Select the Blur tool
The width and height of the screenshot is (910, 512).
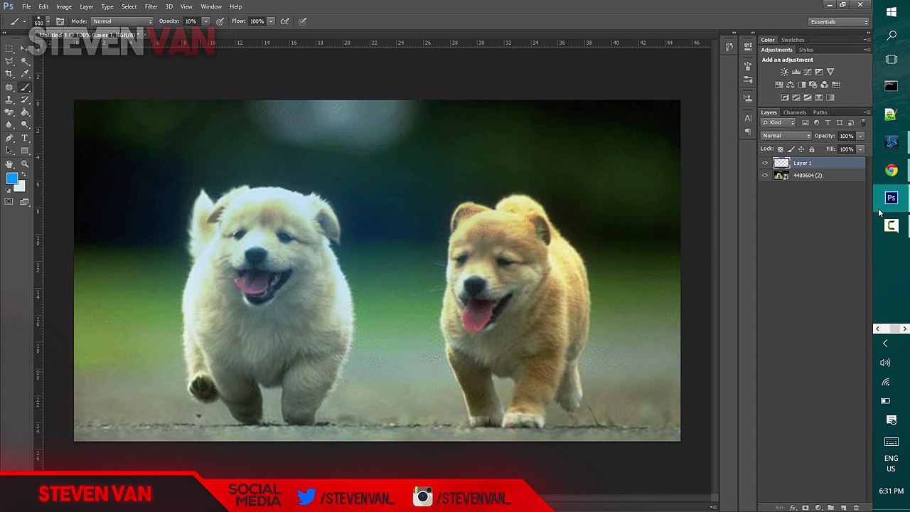click(x=9, y=124)
